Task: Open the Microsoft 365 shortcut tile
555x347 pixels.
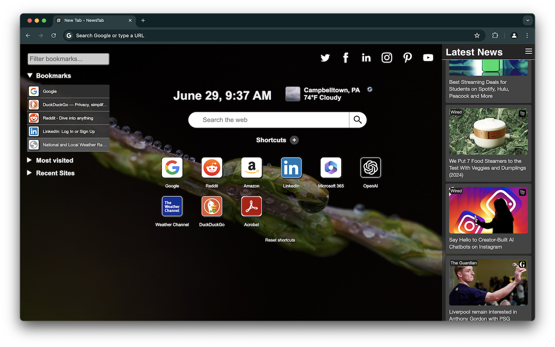Action: coord(331,168)
